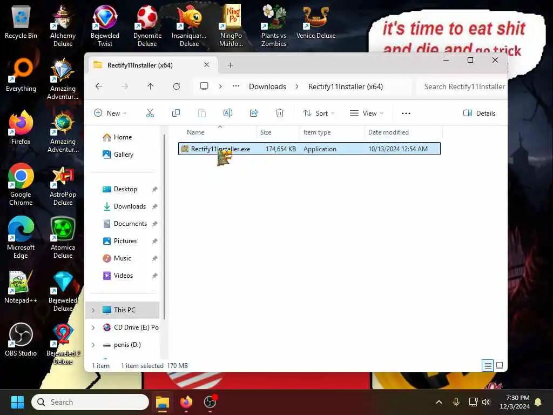Open the Alchemy Deluxe desktop shortcut

click(x=63, y=25)
